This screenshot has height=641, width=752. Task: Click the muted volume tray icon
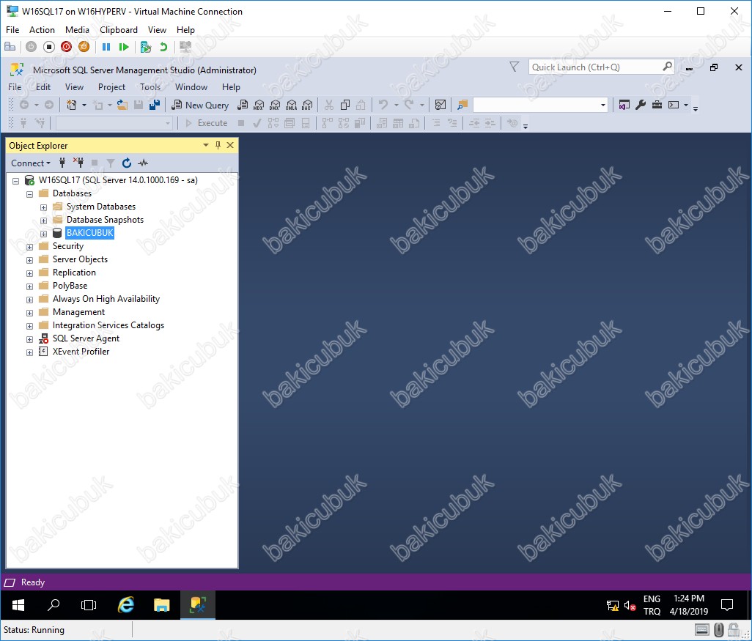630,606
